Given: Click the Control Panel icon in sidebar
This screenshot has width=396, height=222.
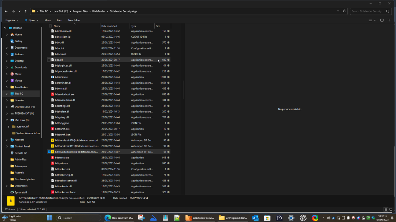Looking at the screenshot, I should (x=12, y=146).
